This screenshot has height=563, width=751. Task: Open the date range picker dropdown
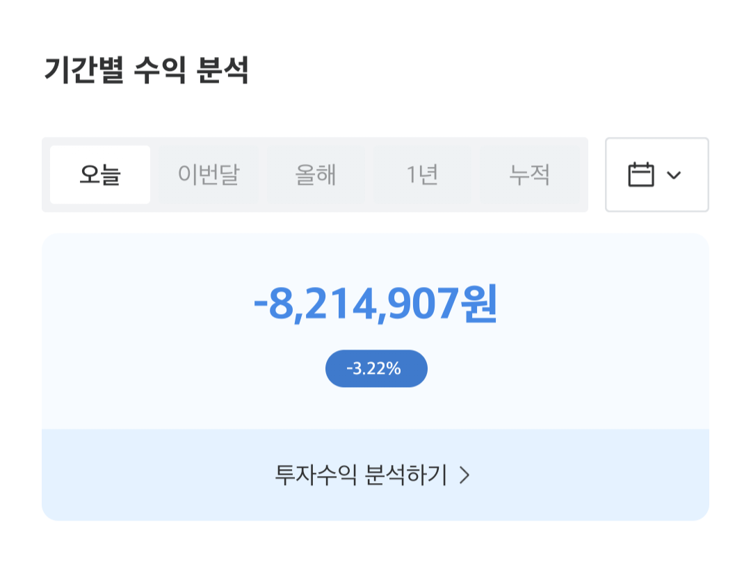point(656,174)
